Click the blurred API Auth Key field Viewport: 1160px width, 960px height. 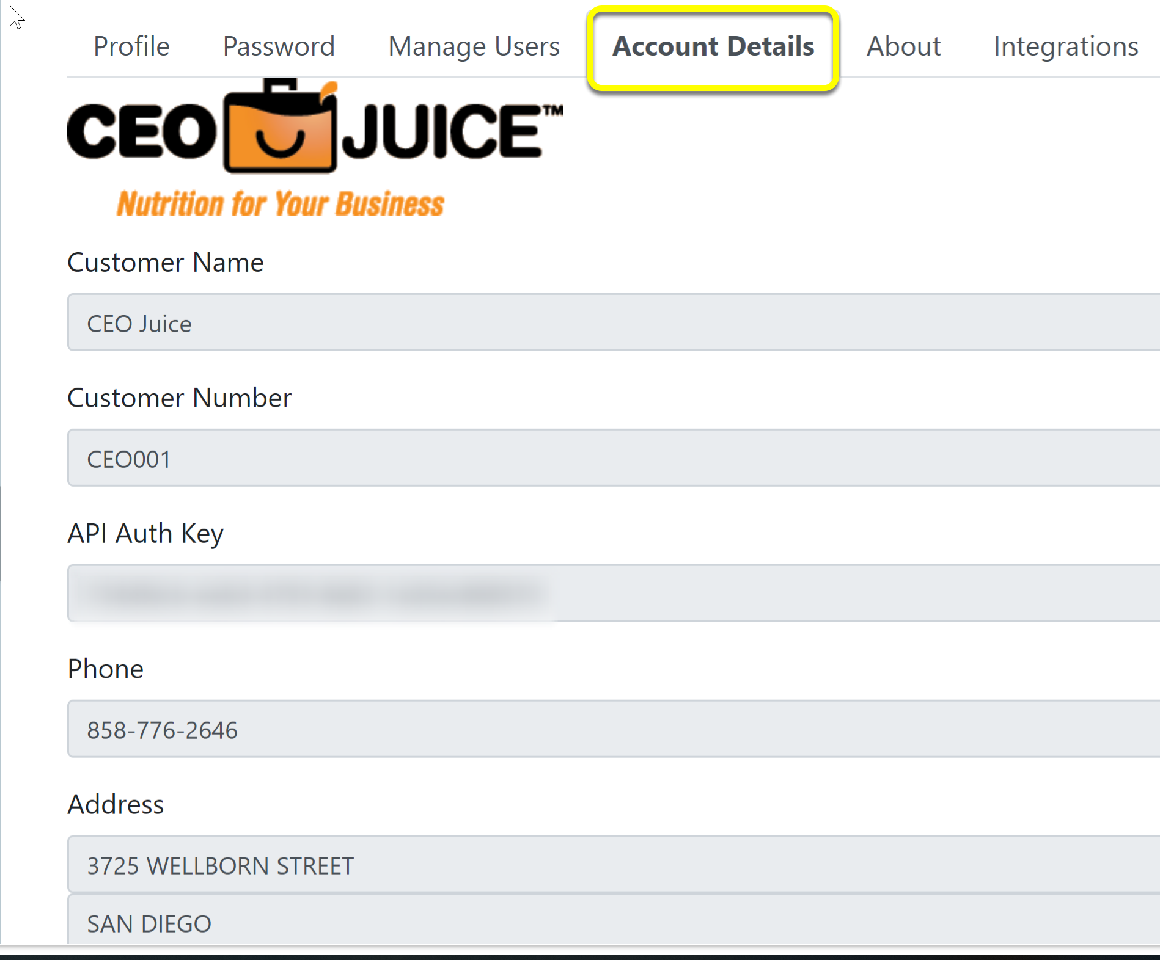click(614, 594)
